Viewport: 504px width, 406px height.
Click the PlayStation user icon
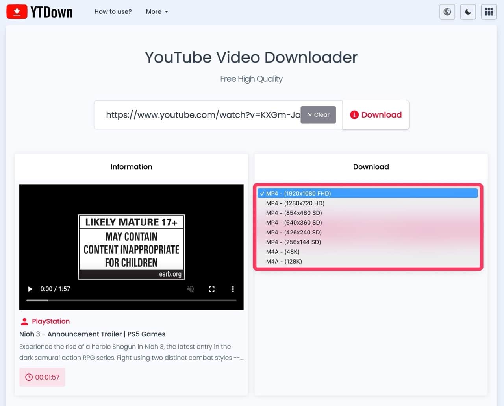pyautogui.click(x=24, y=321)
